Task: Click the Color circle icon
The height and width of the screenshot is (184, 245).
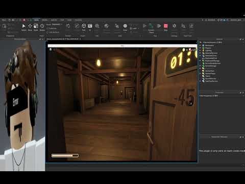Action: (x=125, y=26)
